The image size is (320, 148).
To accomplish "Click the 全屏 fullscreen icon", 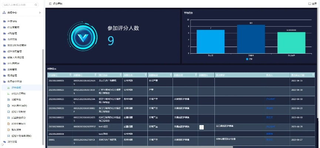I will click(x=310, y=4).
